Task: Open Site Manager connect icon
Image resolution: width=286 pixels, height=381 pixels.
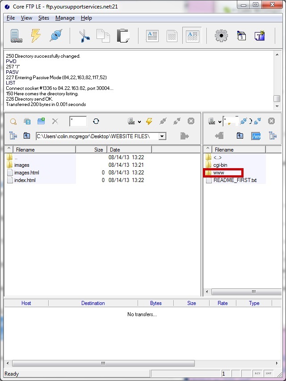Action: [x=16, y=36]
